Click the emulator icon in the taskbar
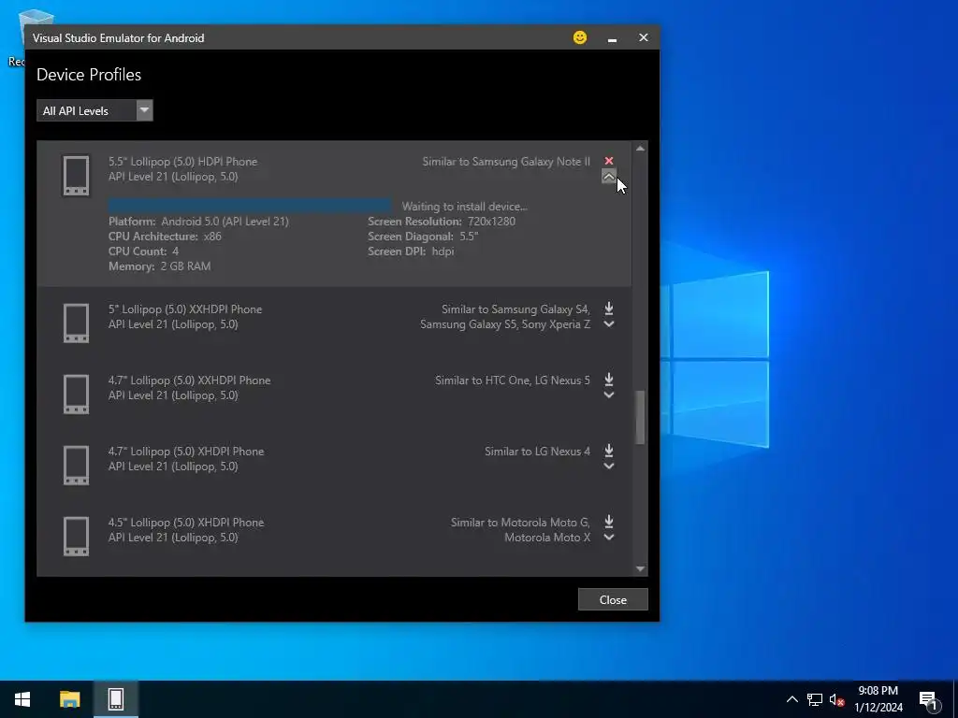The image size is (958, 718). 116,699
